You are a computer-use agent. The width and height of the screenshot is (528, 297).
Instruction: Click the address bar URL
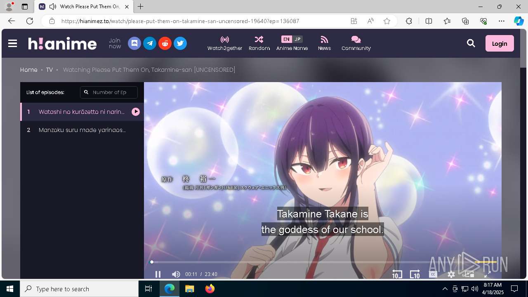(180, 21)
